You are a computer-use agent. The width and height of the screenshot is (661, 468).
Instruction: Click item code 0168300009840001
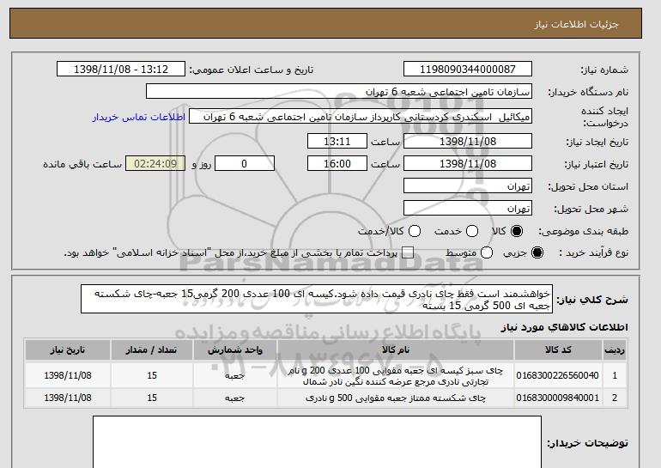tap(557, 398)
